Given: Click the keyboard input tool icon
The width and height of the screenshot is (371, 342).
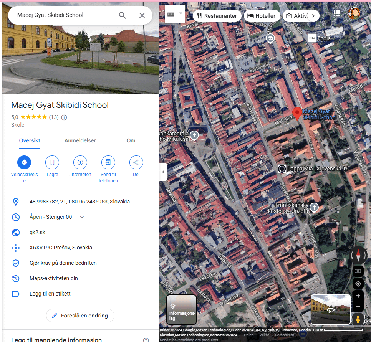Looking at the screenshot, I should coord(171,15).
